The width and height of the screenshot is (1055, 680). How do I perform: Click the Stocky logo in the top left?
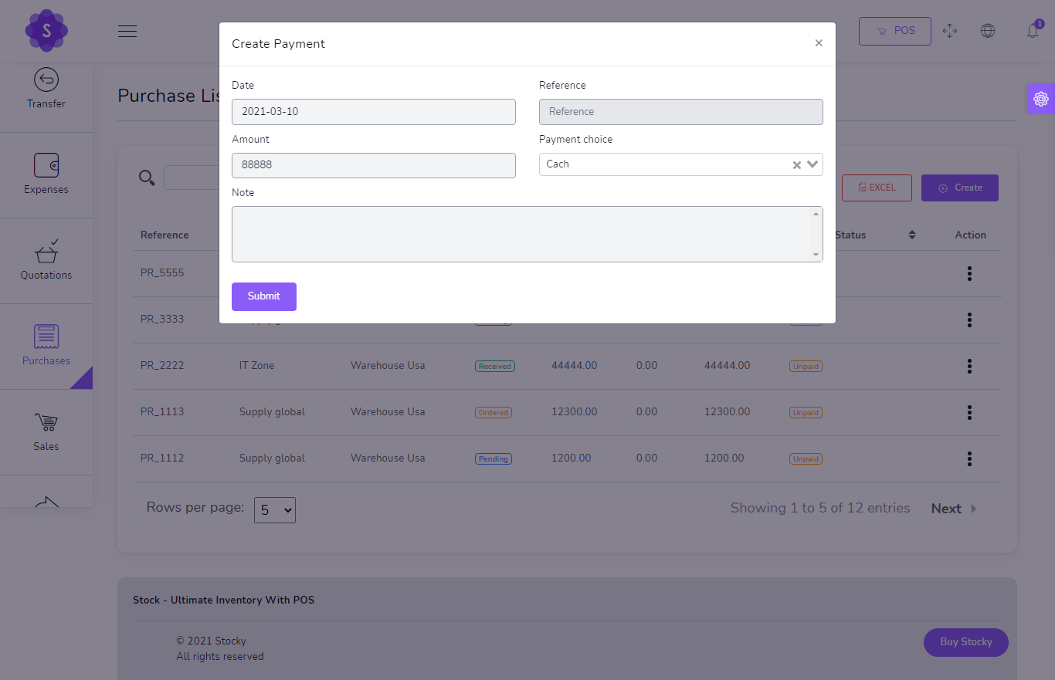point(46,31)
